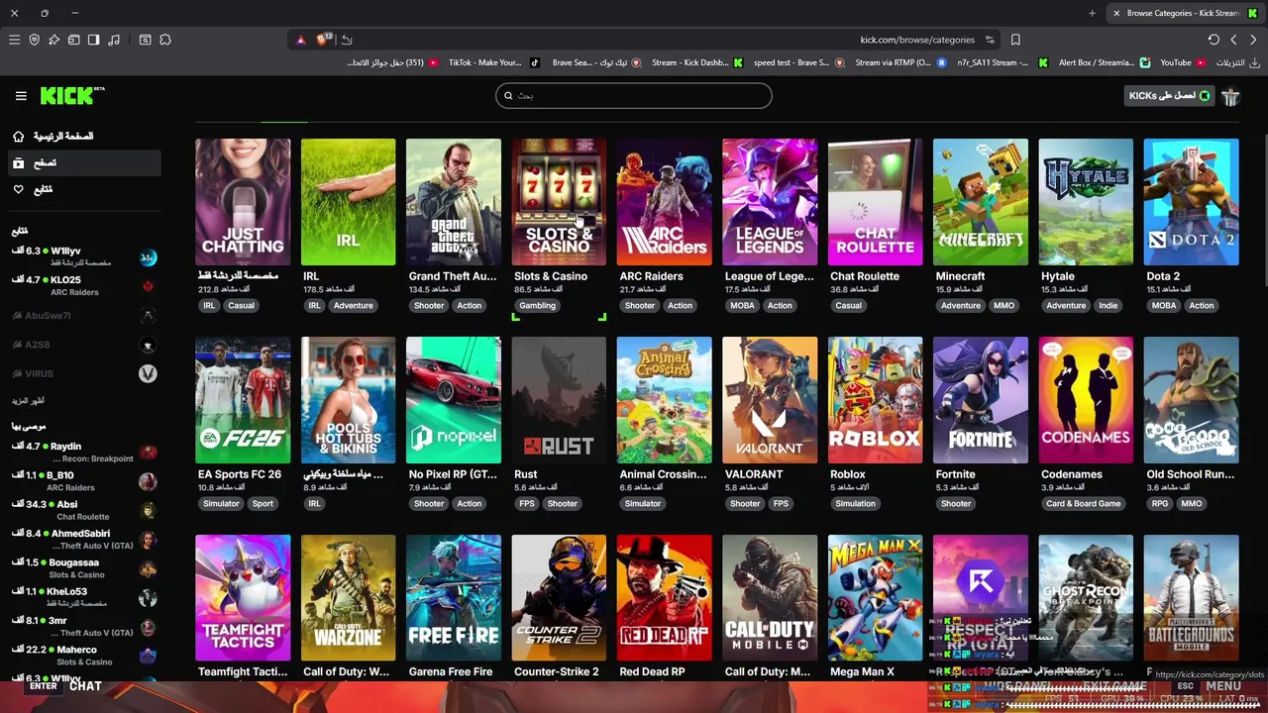Image resolution: width=1268 pixels, height=713 pixels.
Task: Open the Slots & Casino category cover
Action: pyautogui.click(x=559, y=202)
